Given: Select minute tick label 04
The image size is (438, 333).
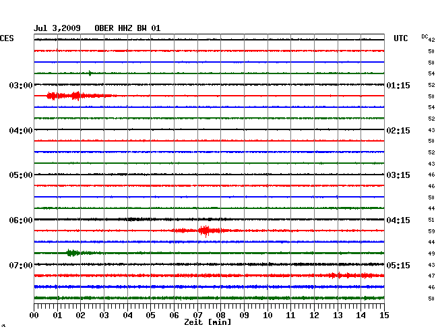Looking at the screenshot, I should (127, 315).
